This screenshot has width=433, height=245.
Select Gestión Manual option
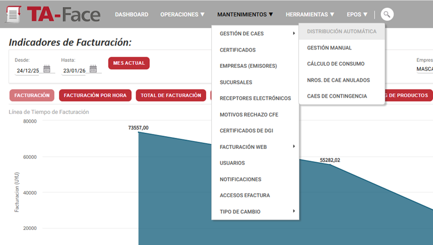pos(329,48)
